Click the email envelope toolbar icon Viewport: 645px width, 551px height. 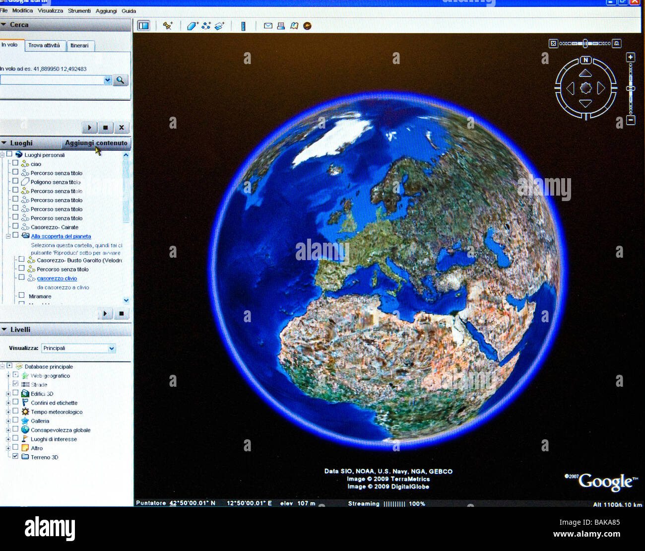(268, 26)
